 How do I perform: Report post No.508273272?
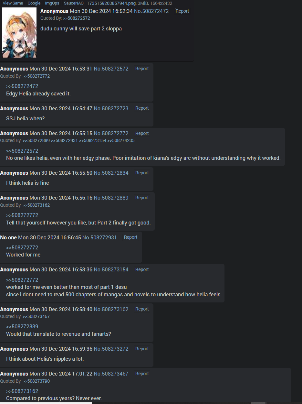click(x=142, y=349)
